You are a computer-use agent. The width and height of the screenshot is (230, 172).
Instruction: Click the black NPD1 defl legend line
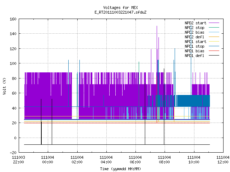pyautogui.click(x=214, y=56)
